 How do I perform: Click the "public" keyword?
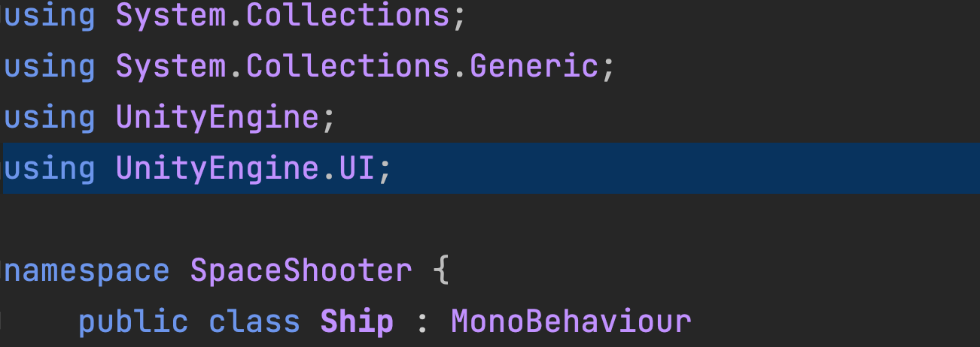click(x=133, y=322)
